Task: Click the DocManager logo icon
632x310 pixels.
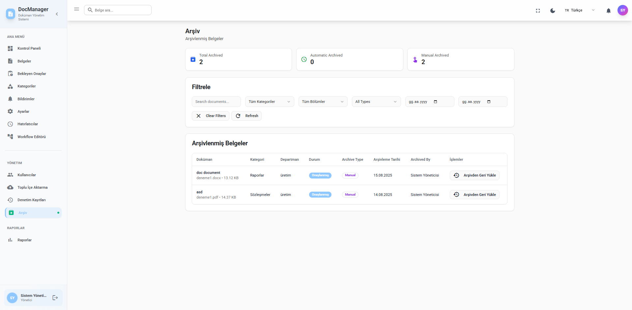Action: [11, 14]
